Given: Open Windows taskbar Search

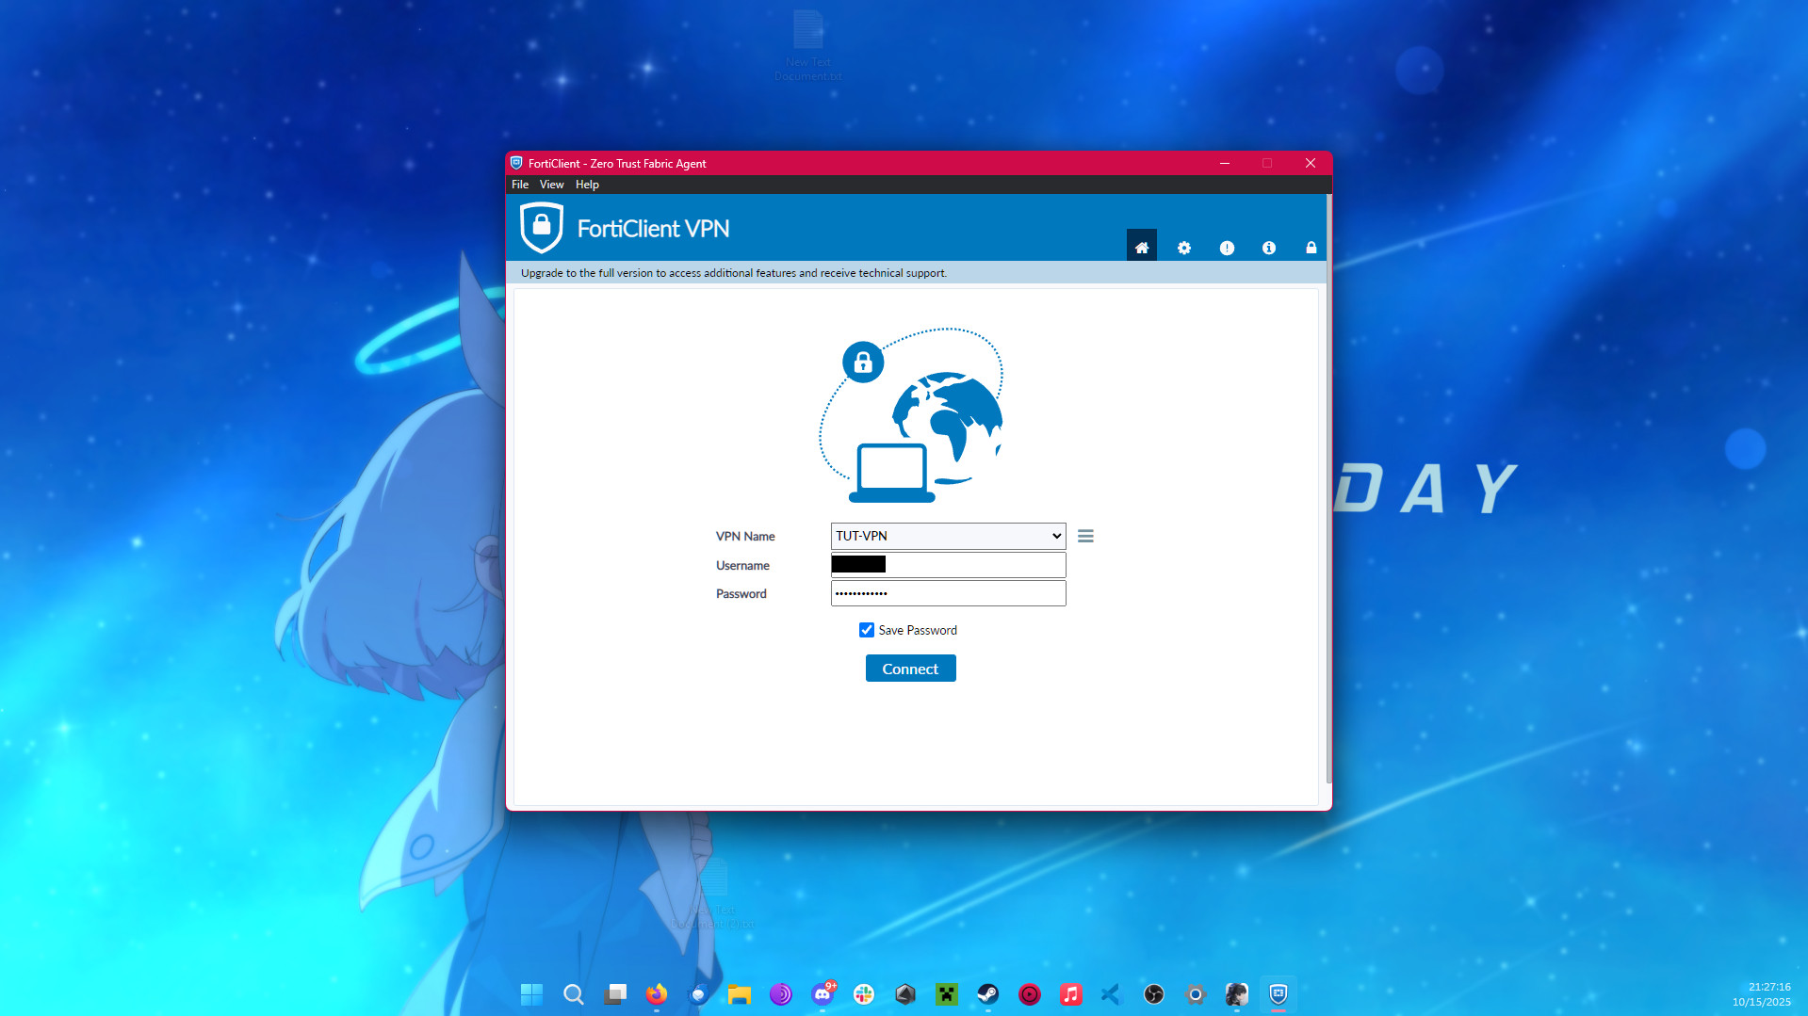Looking at the screenshot, I should click(573, 994).
